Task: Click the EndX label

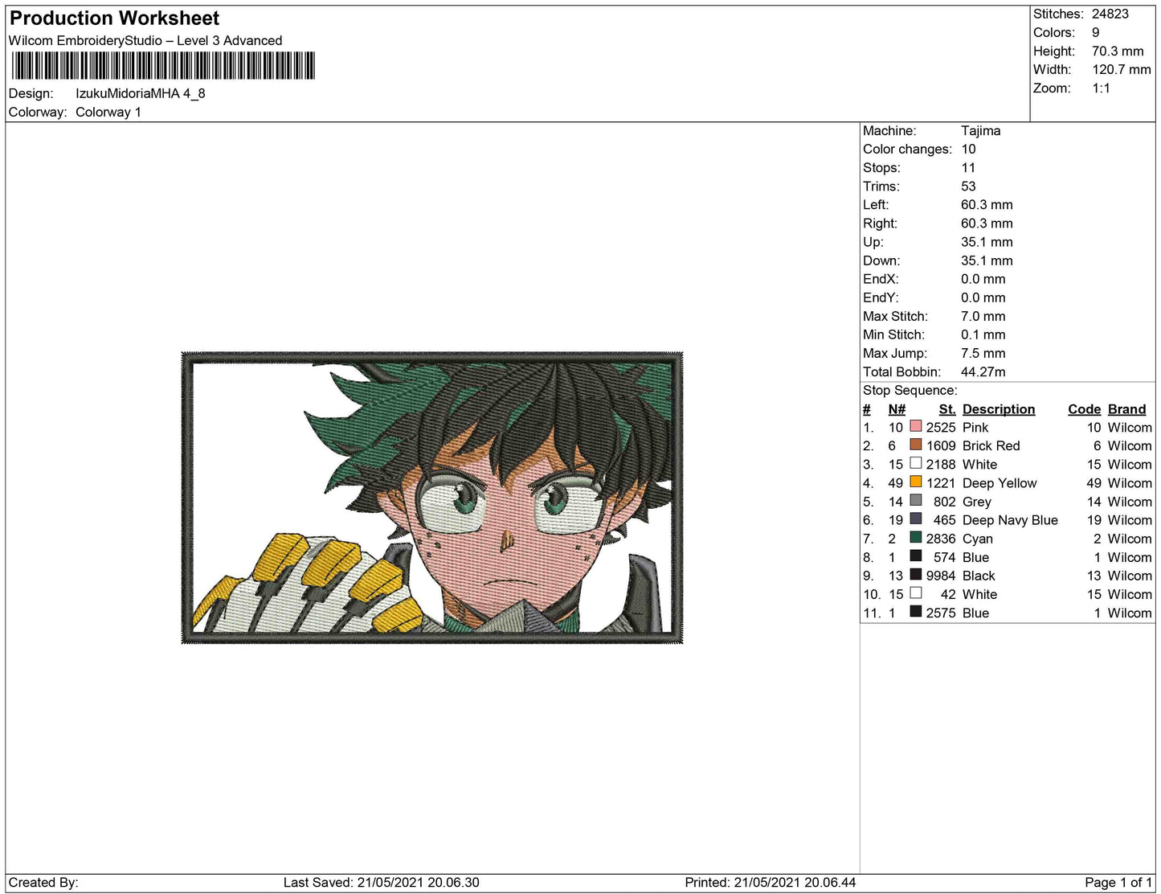Action: coord(881,279)
